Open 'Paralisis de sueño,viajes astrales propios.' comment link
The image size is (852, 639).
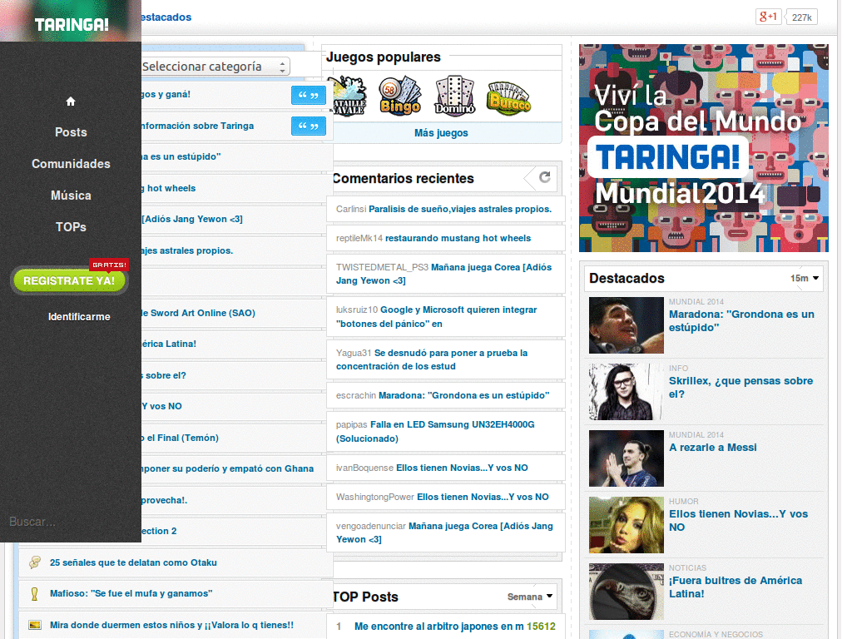459,209
